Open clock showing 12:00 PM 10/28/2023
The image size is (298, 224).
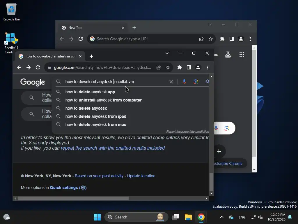point(276,217)
